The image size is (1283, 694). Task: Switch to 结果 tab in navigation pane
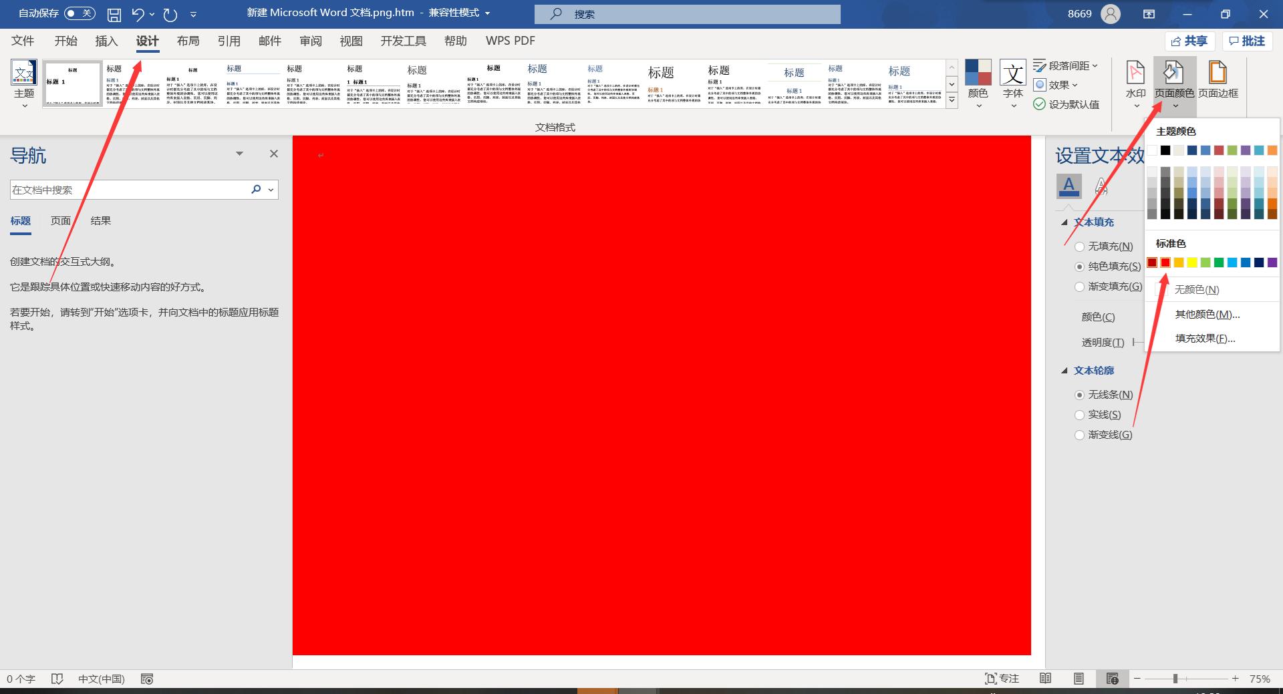tap(101, 220)
